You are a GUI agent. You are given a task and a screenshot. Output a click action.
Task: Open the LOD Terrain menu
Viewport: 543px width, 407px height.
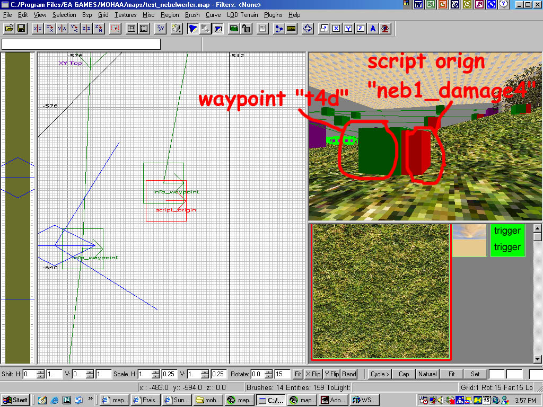coord(242,15)
